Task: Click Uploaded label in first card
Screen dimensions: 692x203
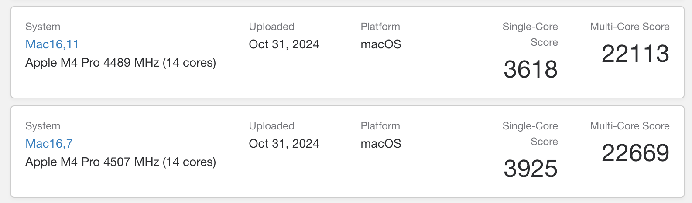Action: pyautogui.click(x=272, y=27)
